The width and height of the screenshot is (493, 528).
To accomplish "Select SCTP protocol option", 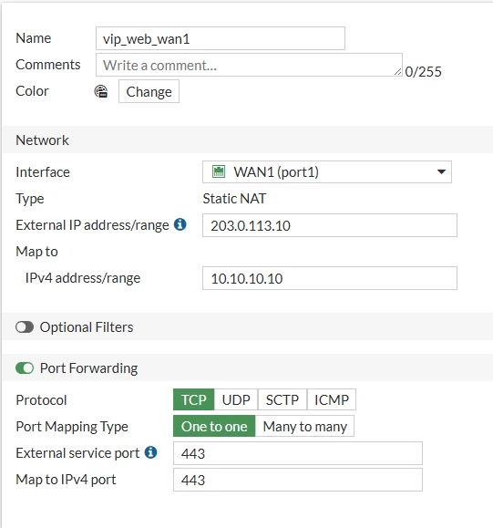I will pyautogui.click(x=282, y=399).
